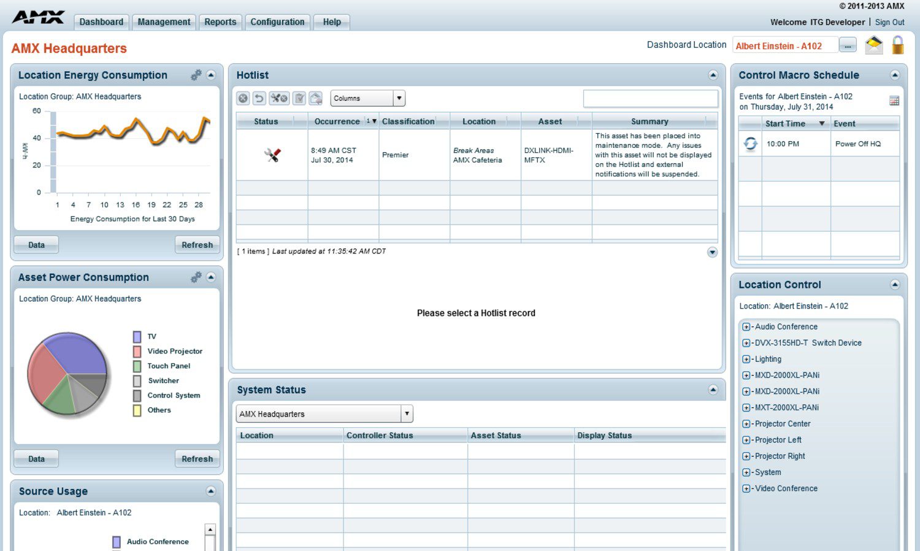Click the AMX logo
The image size is (920, 551).
click(x=38, y=17)
